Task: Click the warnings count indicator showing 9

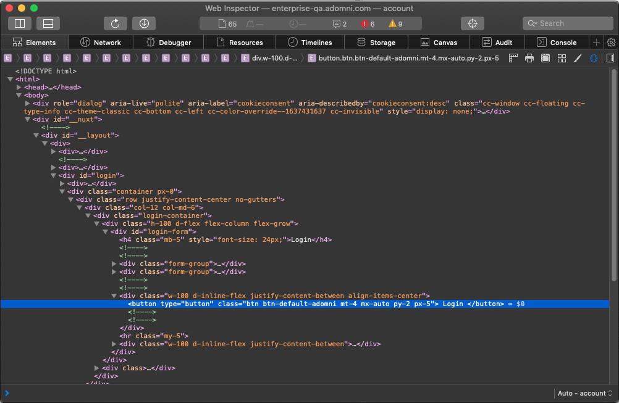Action: tap(395, 23)
